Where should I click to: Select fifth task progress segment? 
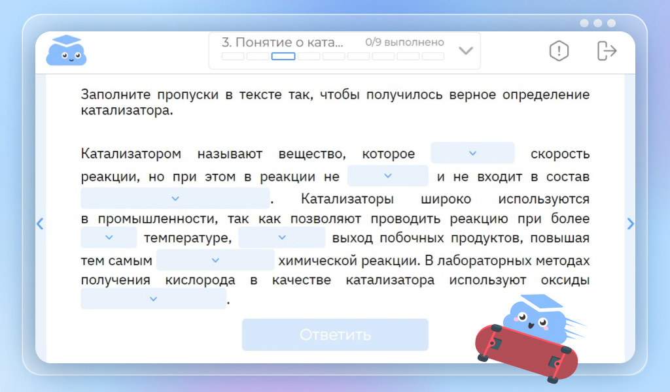[x=333, y=56]
